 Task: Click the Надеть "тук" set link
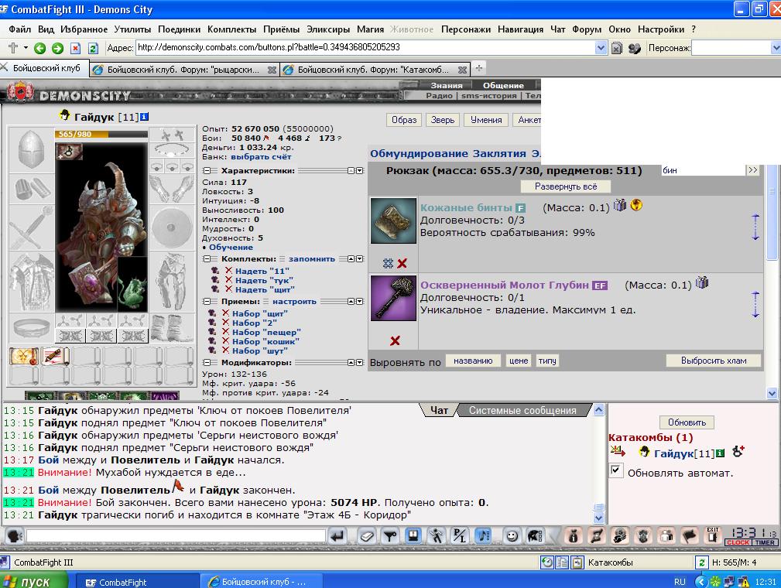[x=264, y=280]
